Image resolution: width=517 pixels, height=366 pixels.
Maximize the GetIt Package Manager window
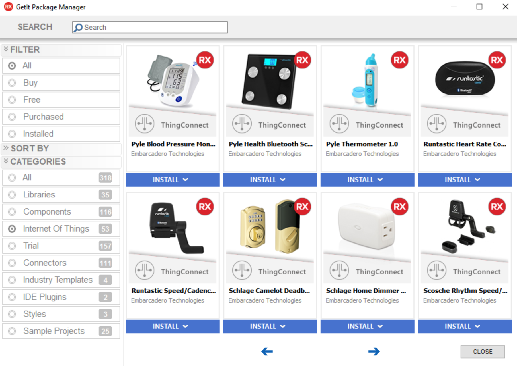tap(479, 7)
